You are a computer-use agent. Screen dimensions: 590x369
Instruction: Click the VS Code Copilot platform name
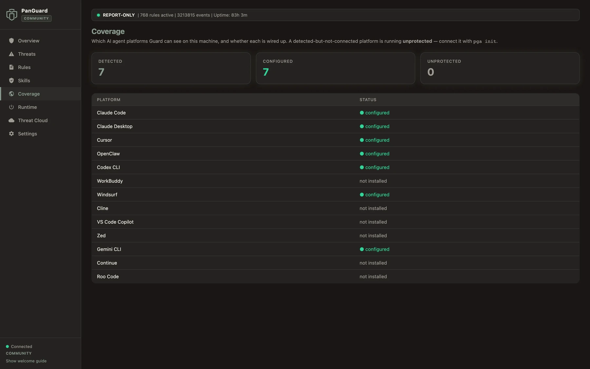[x=115, y=222]
